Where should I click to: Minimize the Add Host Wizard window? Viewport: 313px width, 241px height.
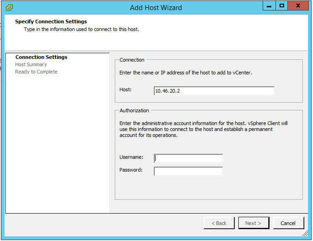pos(270,6)
